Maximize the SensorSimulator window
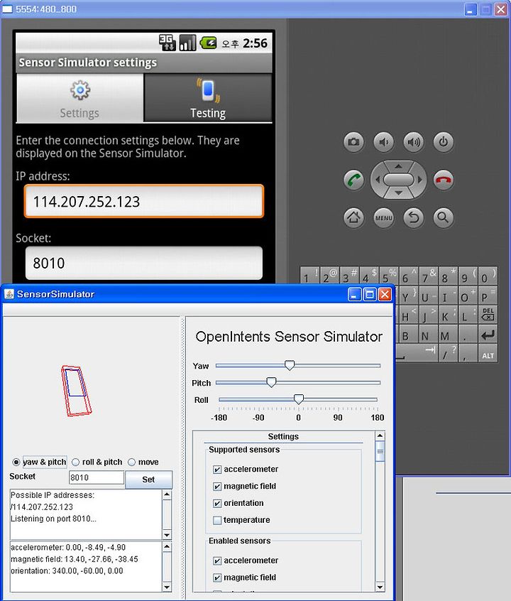The width and height of the screenshot is (511, 601). pyautogui.click(x=370, y=294)
